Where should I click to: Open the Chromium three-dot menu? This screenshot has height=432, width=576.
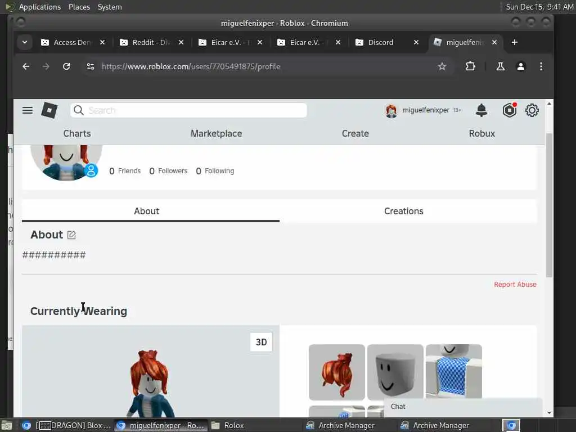[541, 66]
